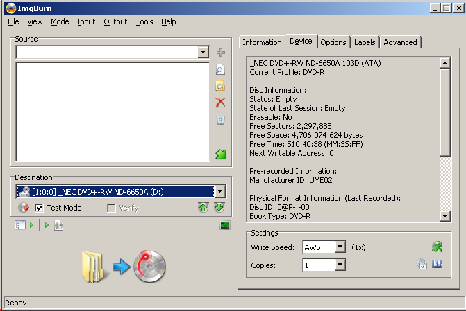Image resolution: width=466 pixels, height=311 pixels.
Task: Open the Write Speed AWS dropdown
Action: tap(340, 247)
